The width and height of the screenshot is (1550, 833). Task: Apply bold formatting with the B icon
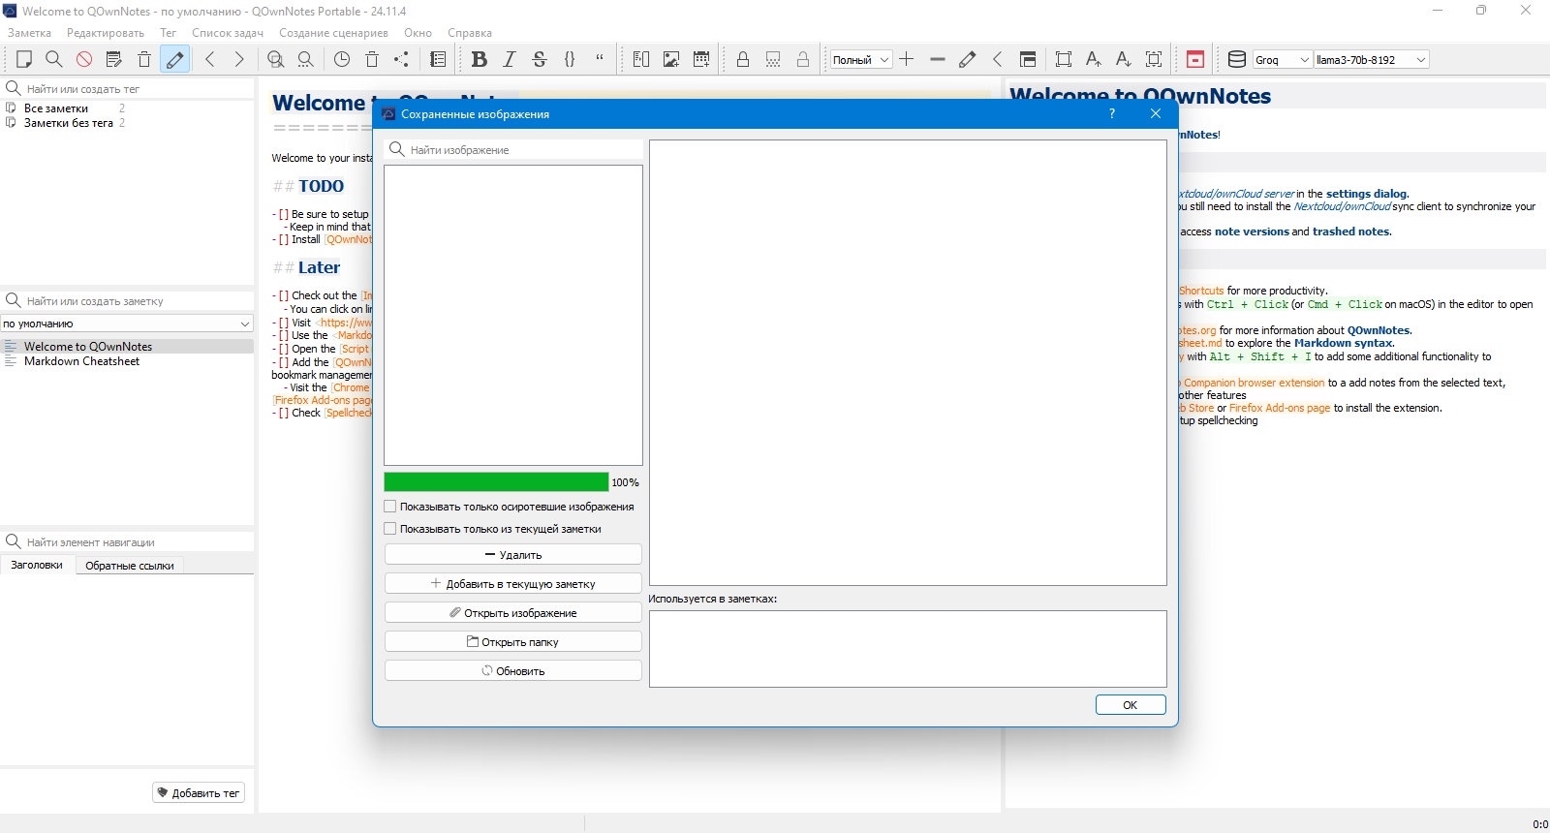pyautogui.click(x=479, y=59)
